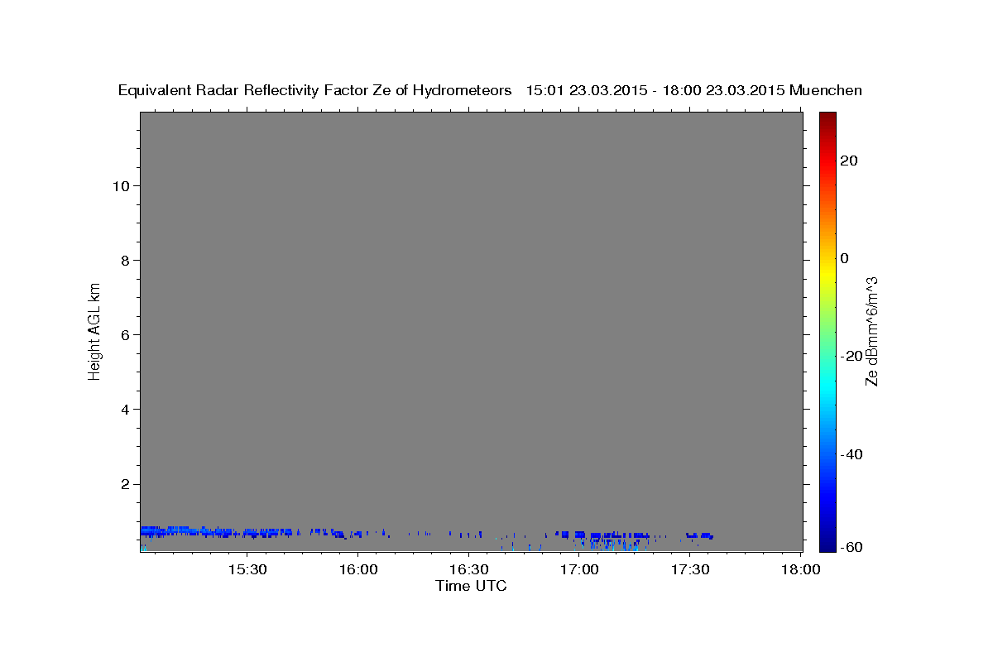
Task: Click the '16:00' time tick label
Action: point(357,570)
